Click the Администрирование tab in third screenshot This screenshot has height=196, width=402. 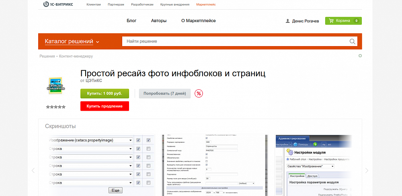292,138
